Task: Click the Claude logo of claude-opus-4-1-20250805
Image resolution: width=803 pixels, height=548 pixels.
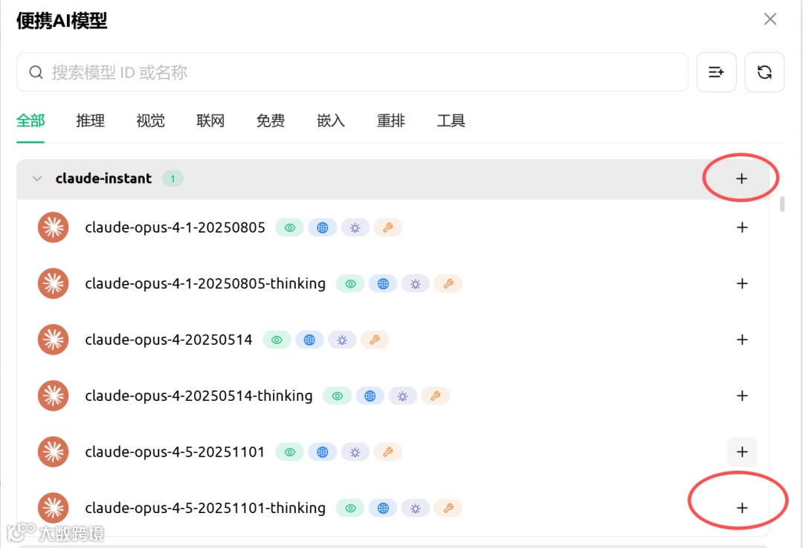Action: (54, 228)
